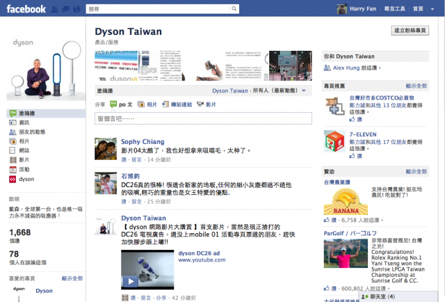
Task: Open 石博鈞's profile name link
Action: (x=131, y=176)
